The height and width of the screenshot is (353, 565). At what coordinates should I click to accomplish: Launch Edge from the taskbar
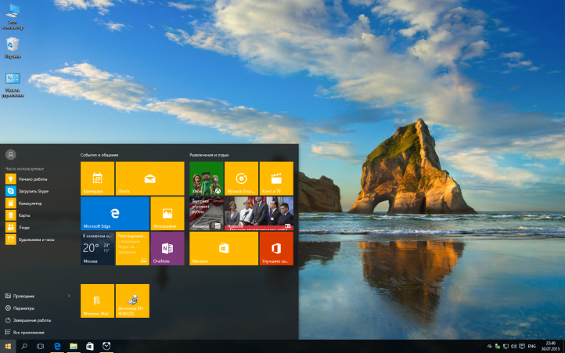57,347
